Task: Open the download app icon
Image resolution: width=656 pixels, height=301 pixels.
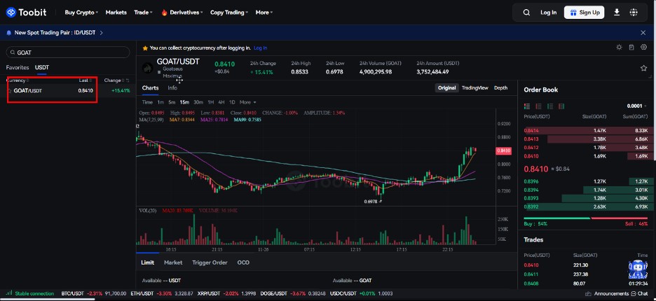Action: tap(617, 13)
